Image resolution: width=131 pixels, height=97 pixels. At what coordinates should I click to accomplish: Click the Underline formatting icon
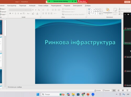point(15,13)
